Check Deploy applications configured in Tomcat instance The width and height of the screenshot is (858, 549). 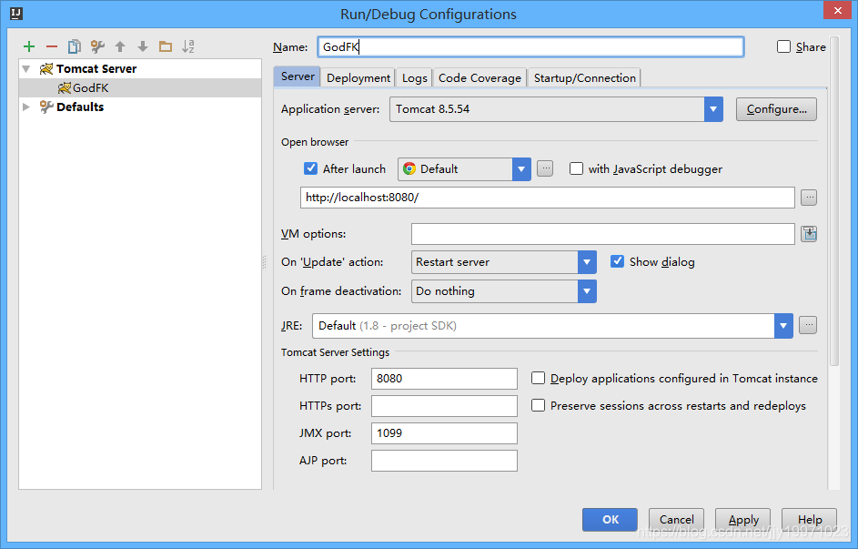click(x=539, y=378)
